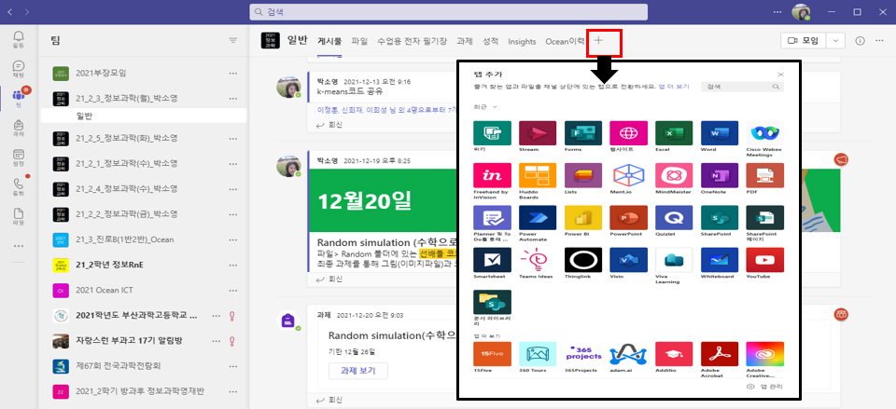Select the 자랑스런 부과고 17기 알림방 team

(144, 341)
